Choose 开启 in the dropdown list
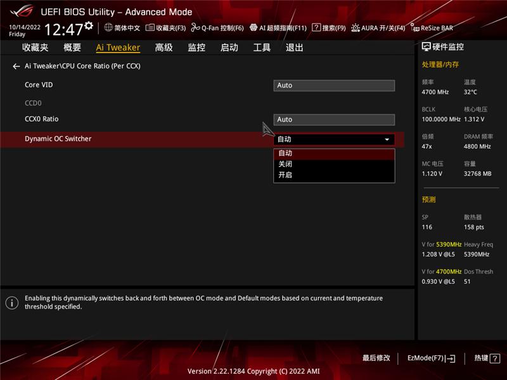This screenshot has width=507, height=380. point(334,175)
